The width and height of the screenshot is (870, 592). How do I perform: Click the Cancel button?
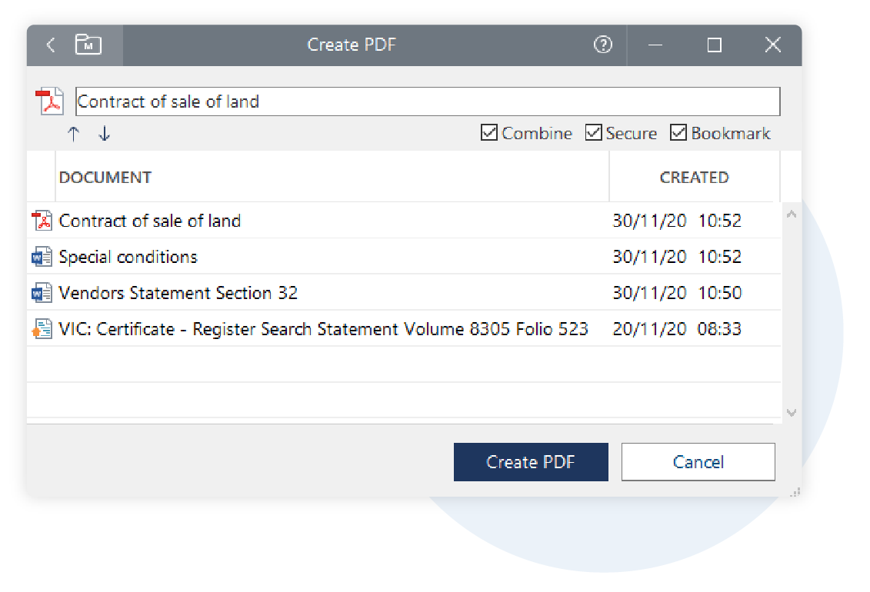click(698, 462)
